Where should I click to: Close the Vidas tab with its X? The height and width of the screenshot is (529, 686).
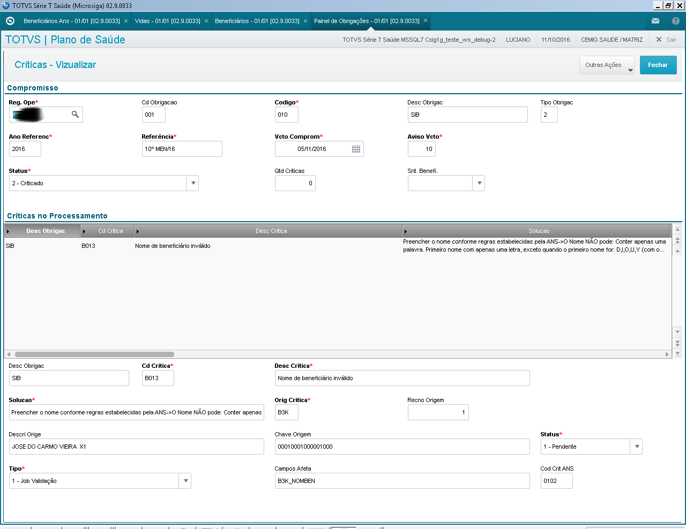206,21
